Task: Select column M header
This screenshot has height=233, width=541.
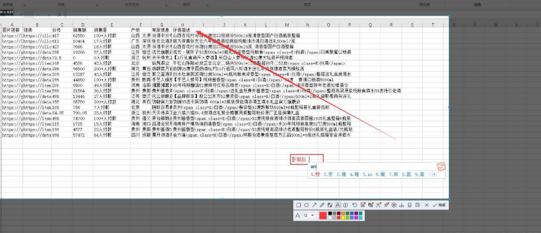Action: coord(287,25)
